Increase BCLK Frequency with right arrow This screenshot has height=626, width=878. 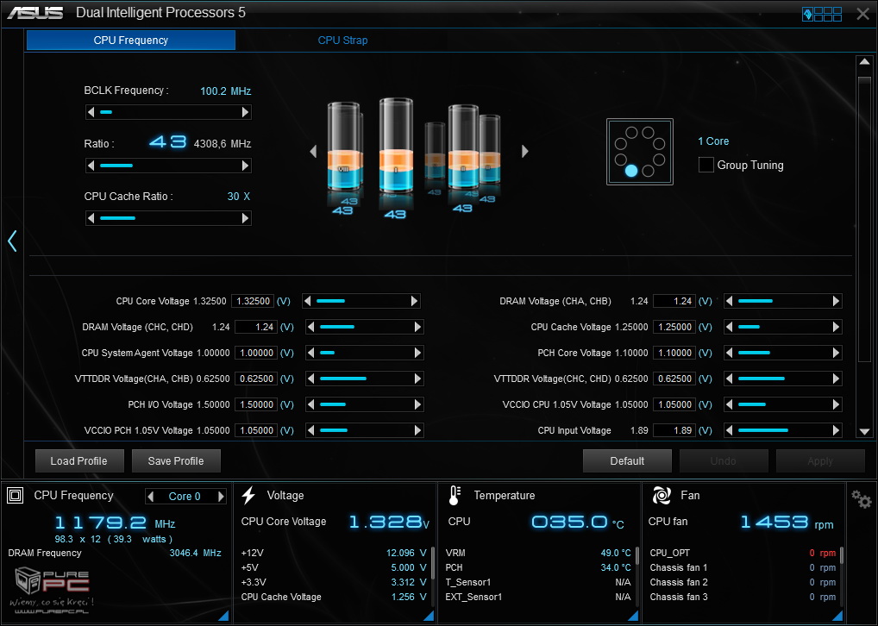click(x=245, y=113)
